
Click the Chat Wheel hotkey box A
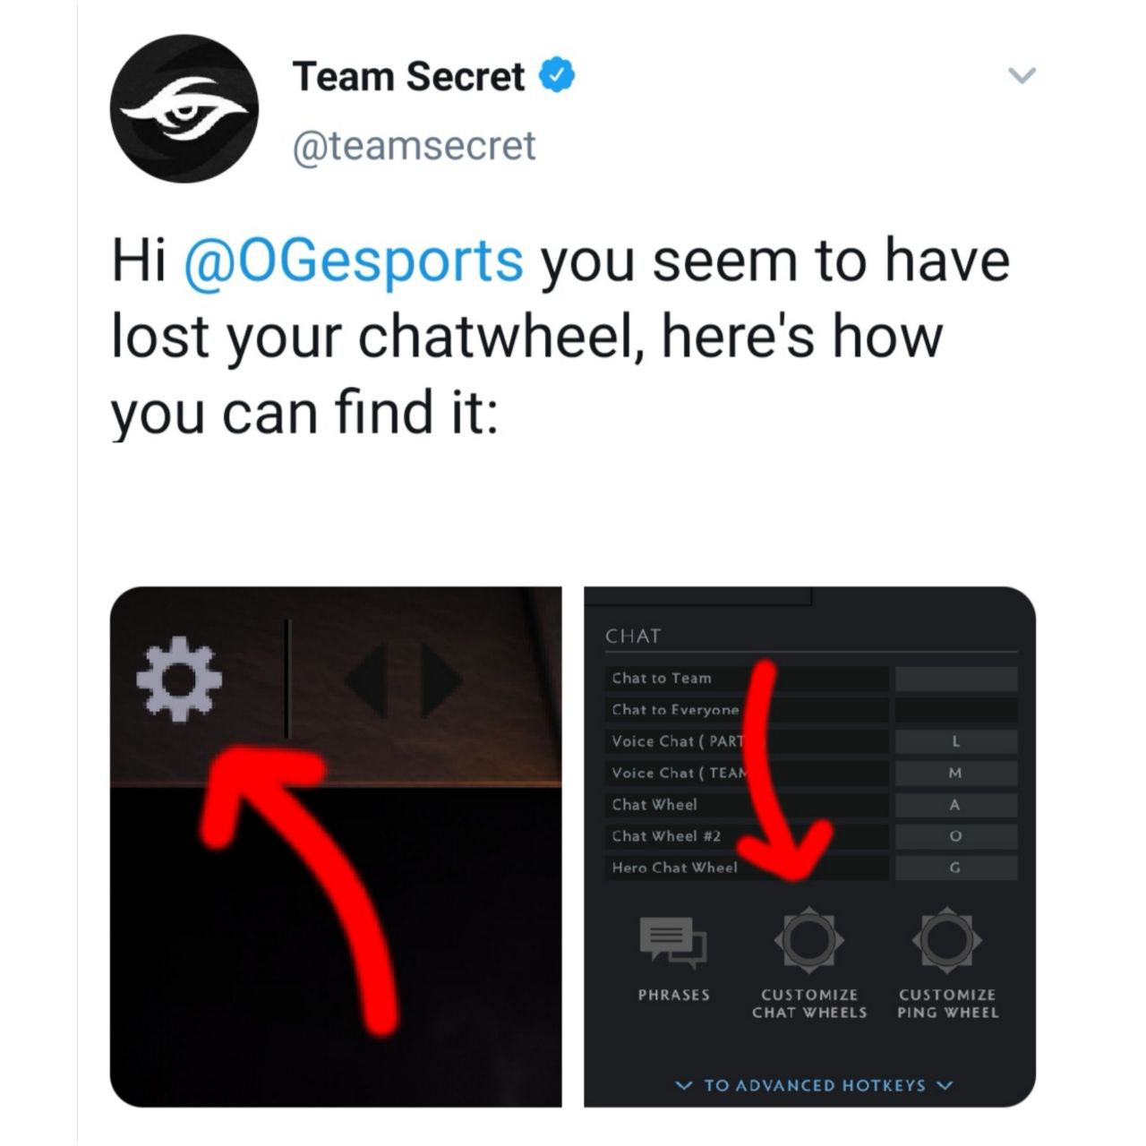point(956,805)
